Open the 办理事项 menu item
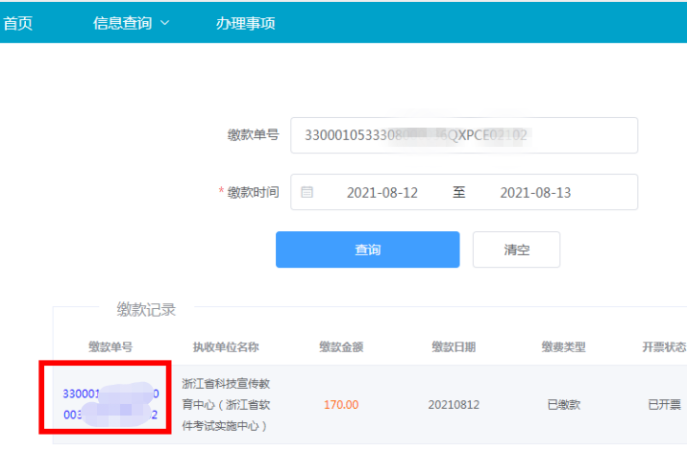The image size is (687, 452). pyautogui.click(x=245, y=23)
